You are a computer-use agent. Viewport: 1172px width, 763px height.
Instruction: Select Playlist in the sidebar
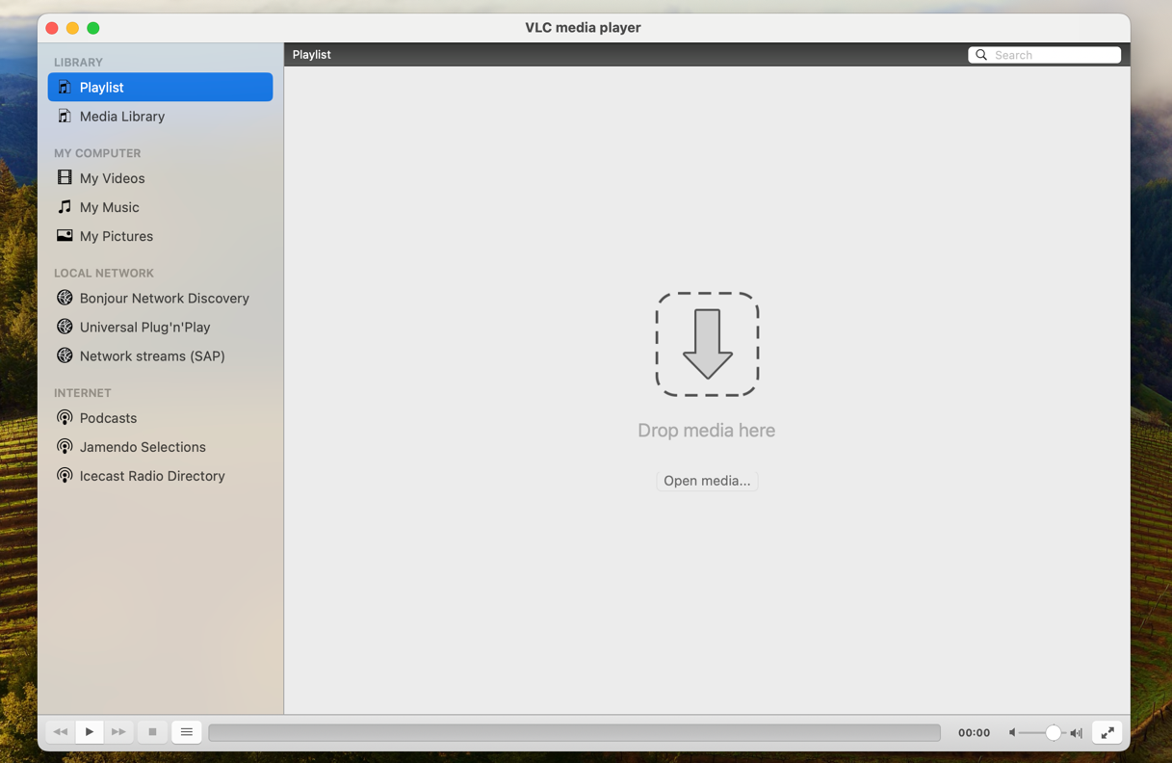tap(160, 88)
